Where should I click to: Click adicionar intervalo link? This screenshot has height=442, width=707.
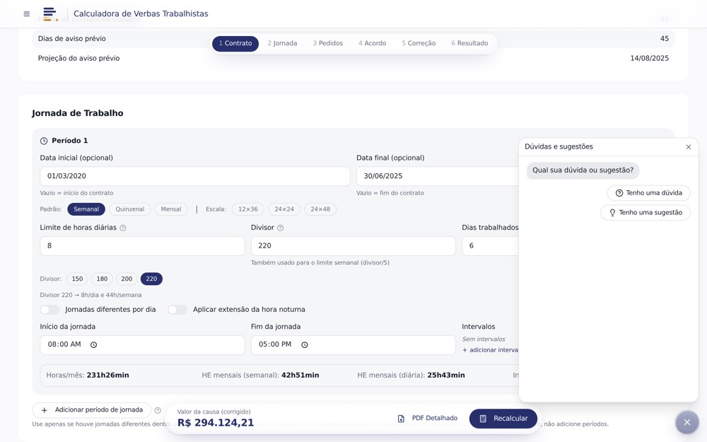click(490, 350)
